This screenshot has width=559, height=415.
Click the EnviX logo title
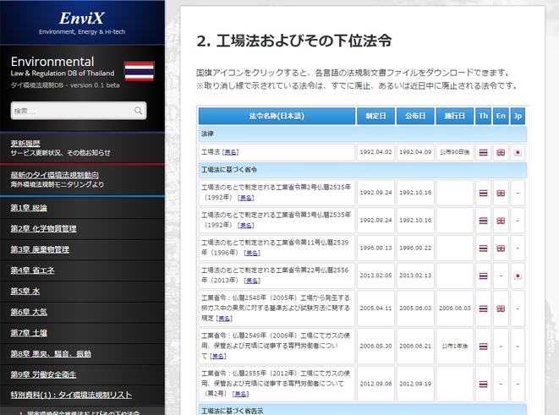pyautogui.click(x=80, y=19)
